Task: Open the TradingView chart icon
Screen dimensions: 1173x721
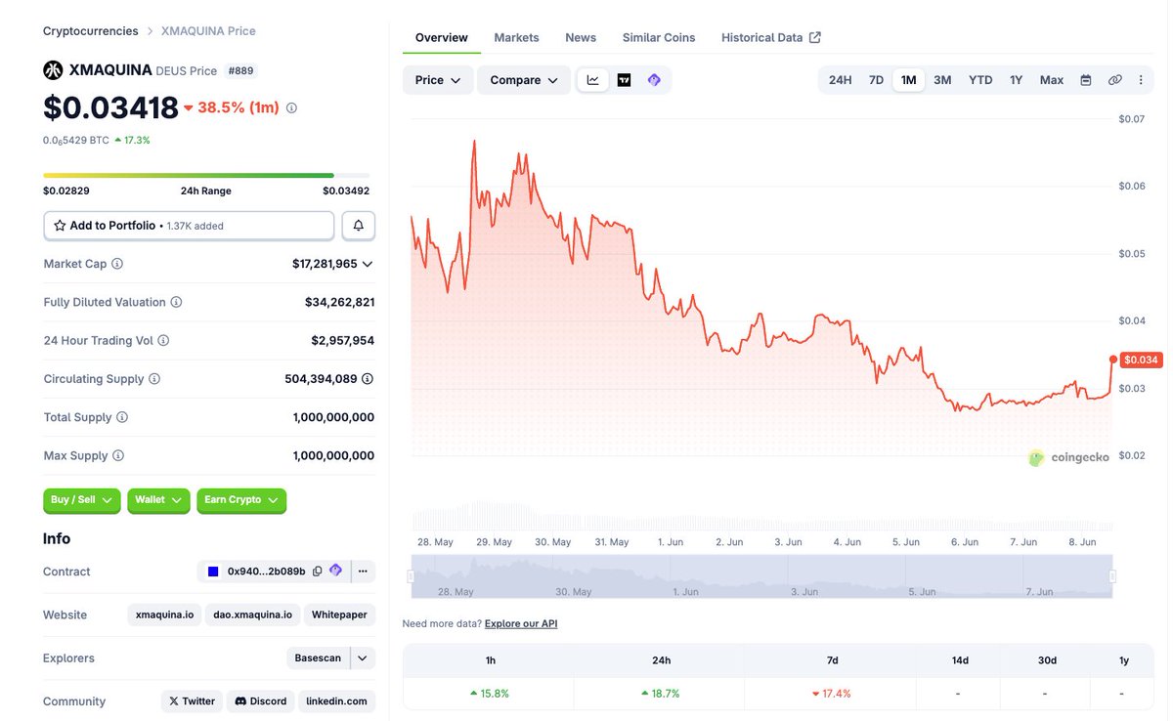Action: coord(624,80)
